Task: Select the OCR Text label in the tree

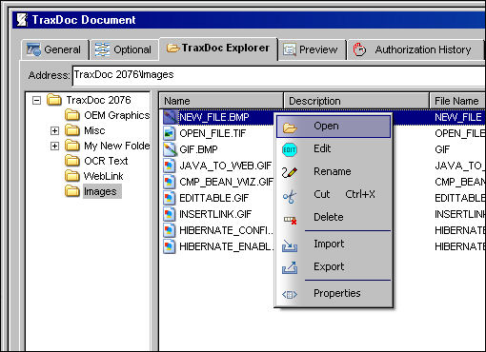Action: (x=106, y=161)
